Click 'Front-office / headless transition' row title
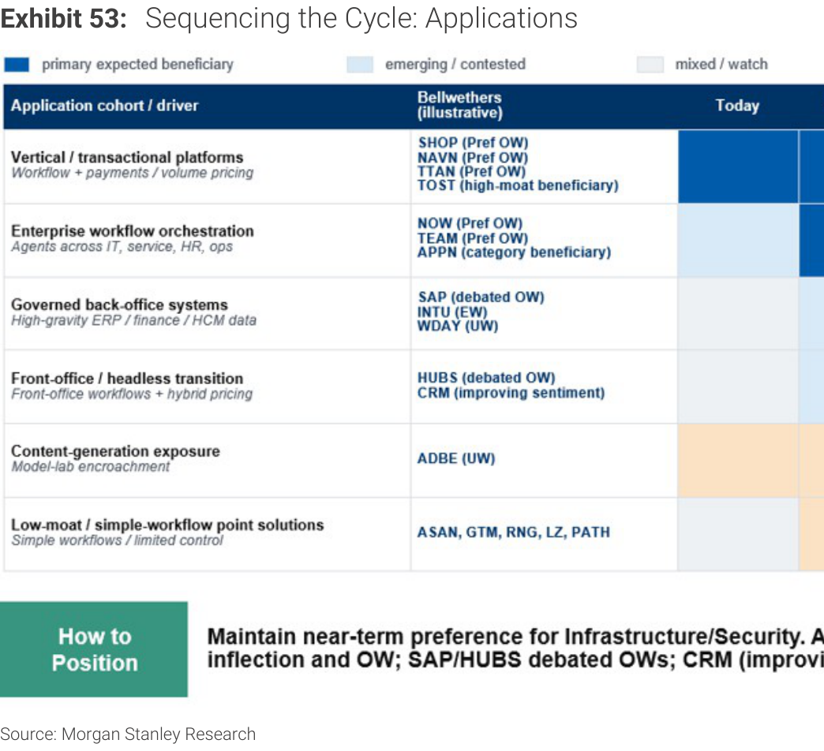Image resolution: width=824 pixels, height=751 pixels. point(127,378)
